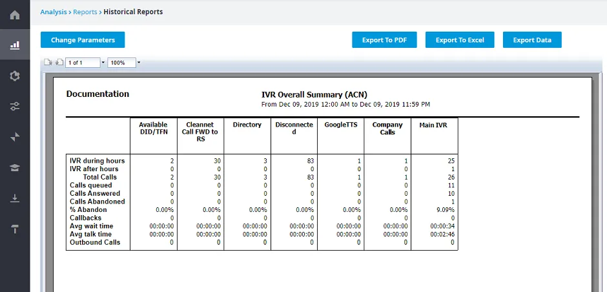
Task: Click the Disconnected IVR during hours value 83
Action: click(310, 161)
